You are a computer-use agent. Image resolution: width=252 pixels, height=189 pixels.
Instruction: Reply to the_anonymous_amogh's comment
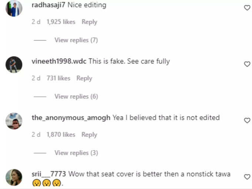[x=89, y=135]
